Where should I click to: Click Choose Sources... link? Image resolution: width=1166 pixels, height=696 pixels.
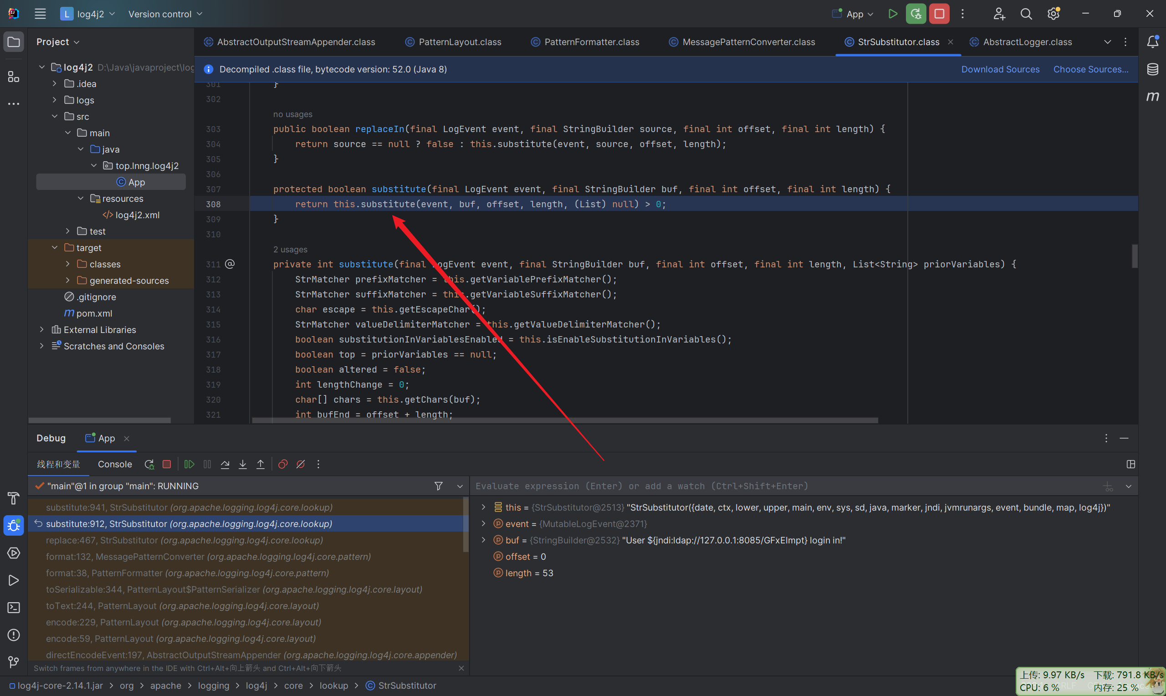point(1090,69)
